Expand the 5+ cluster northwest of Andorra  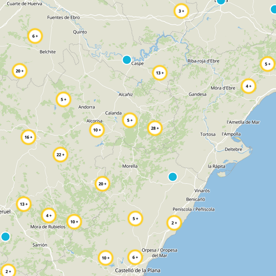63,99
